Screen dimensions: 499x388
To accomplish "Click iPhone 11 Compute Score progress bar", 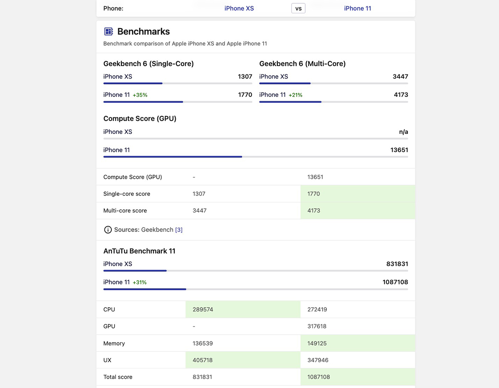I will (255, 157).
